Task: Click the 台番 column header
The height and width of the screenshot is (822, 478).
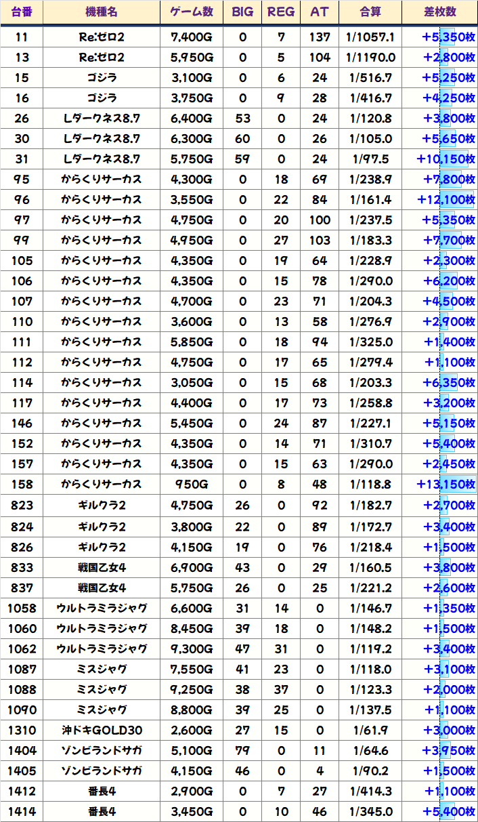Action: point(22,12)
